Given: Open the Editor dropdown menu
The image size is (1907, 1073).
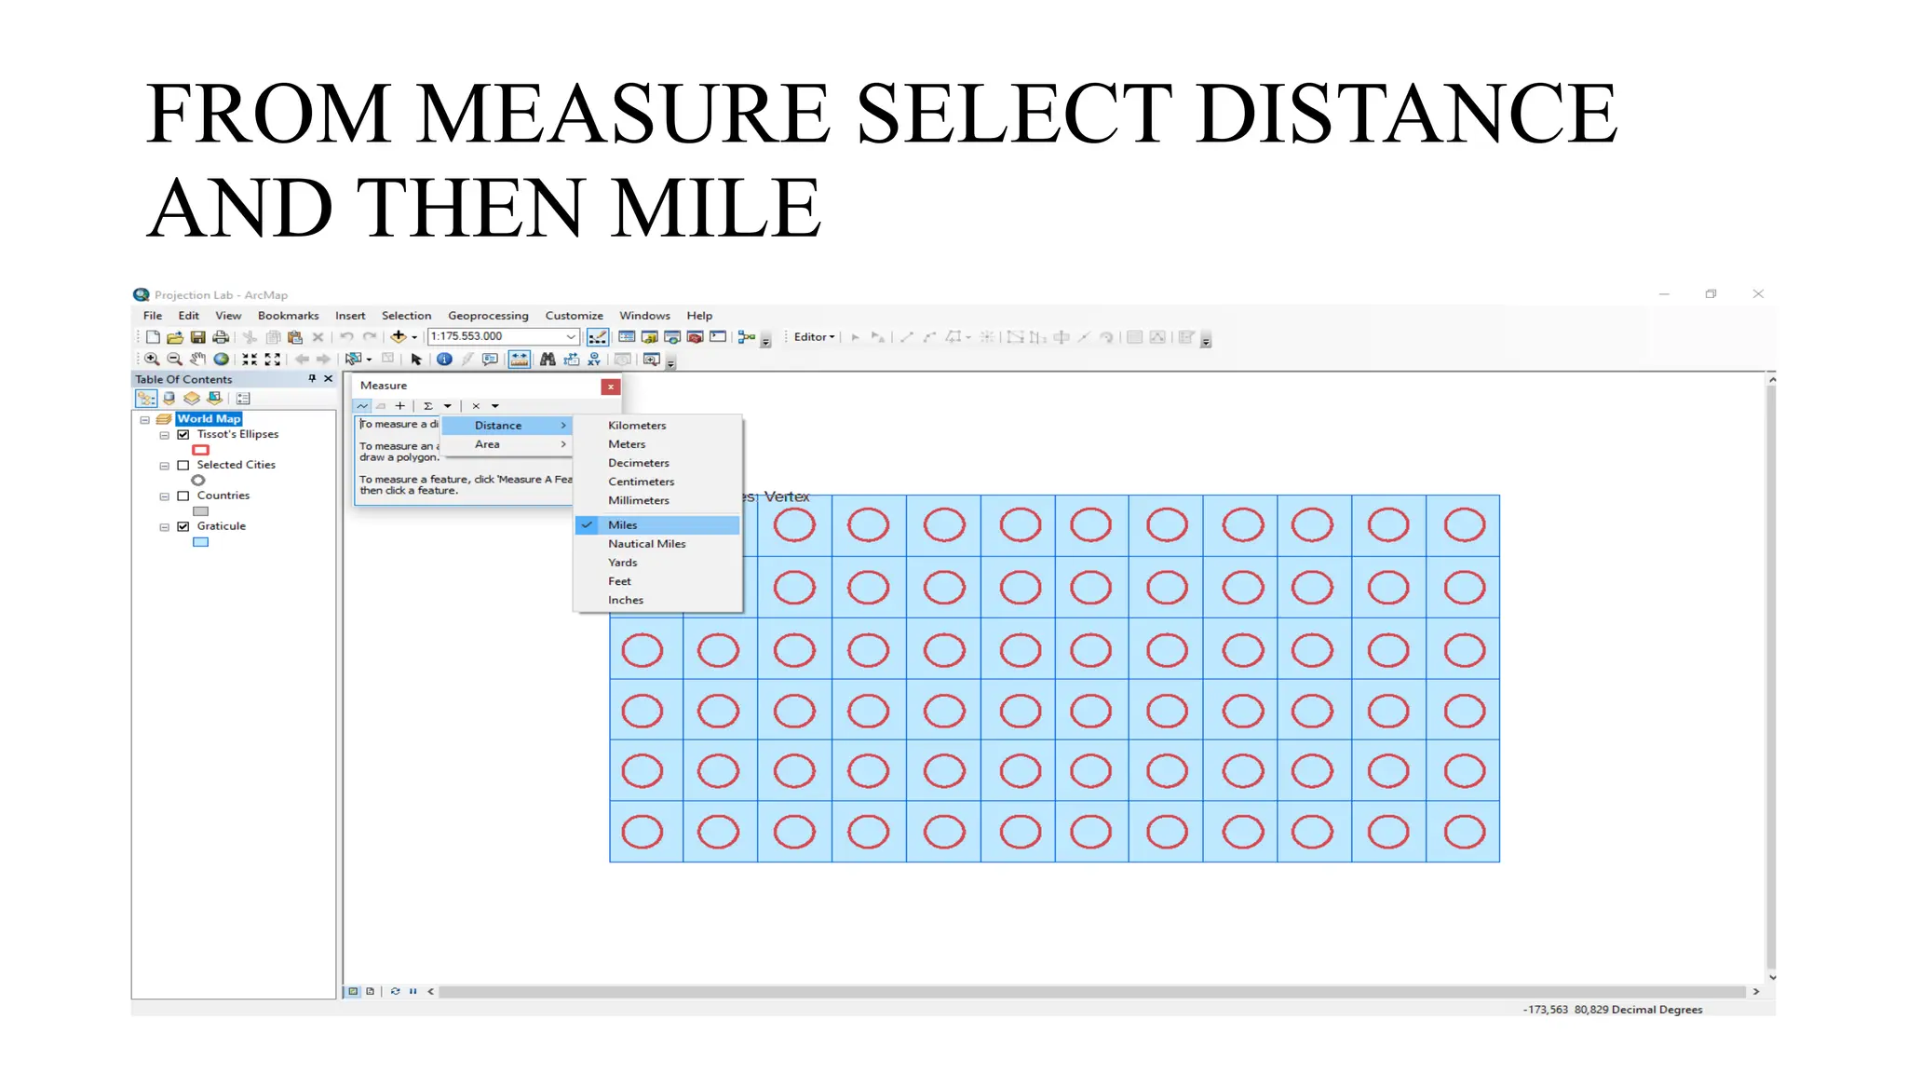Looking at the screenshot, I should click(814, 337).
